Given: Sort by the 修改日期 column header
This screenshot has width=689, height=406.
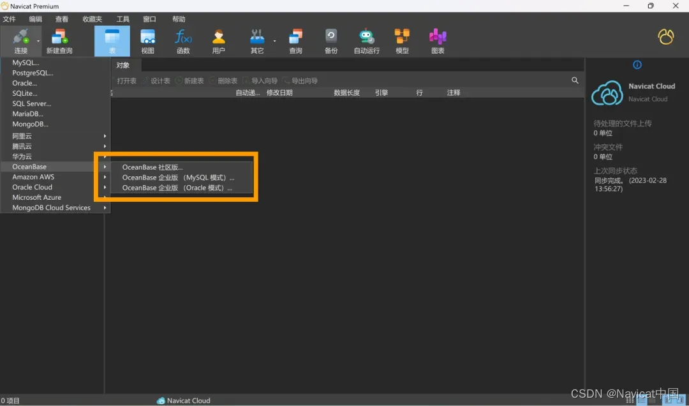Looking at the screenshot, I should click(x=279, y=93).
